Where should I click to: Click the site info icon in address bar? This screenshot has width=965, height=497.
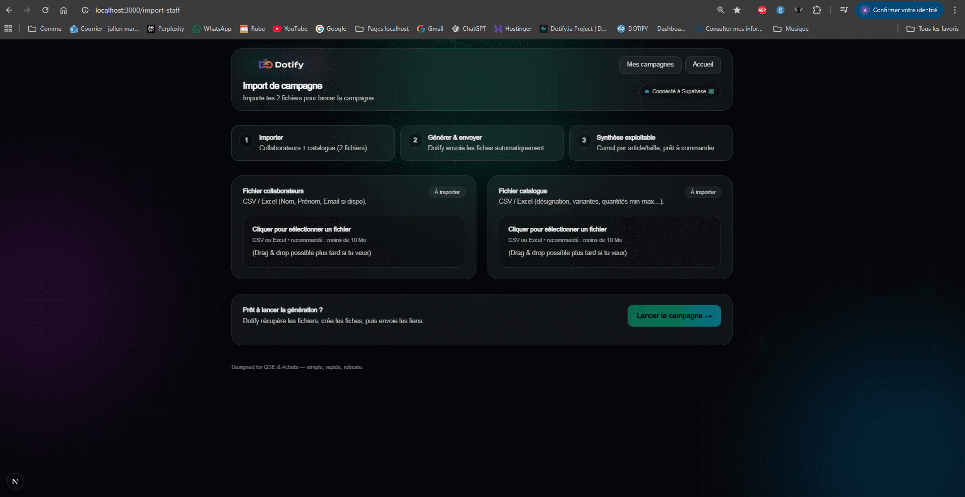(85, 10)
